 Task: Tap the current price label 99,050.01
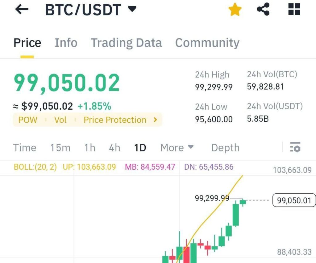click(294, 200)
